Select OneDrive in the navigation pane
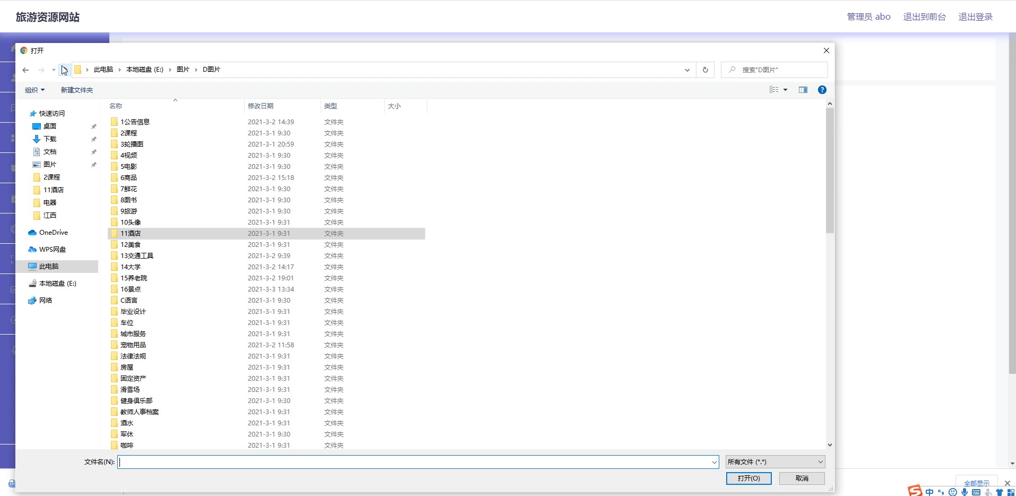1016x496 pixels. [x=54, y=233]
